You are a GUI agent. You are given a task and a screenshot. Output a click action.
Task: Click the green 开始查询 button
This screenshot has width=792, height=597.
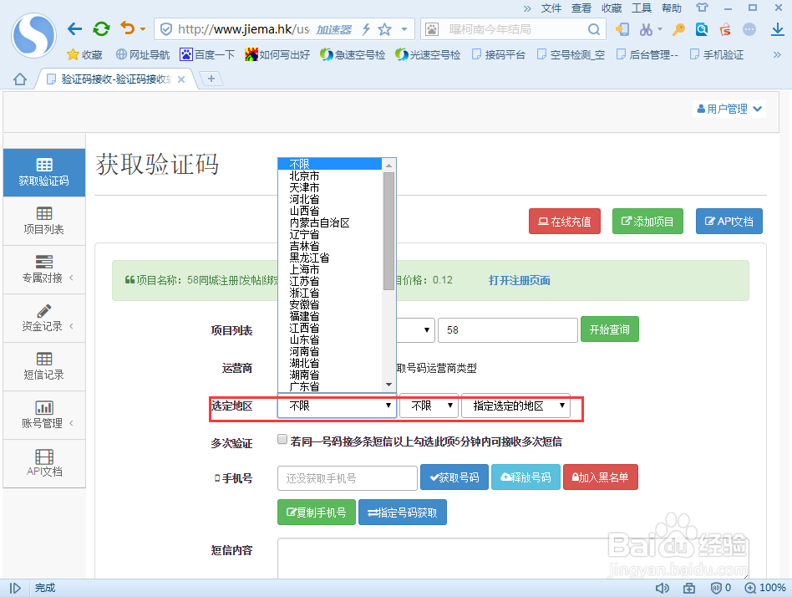pyautogui.click(x=609, y=329)
